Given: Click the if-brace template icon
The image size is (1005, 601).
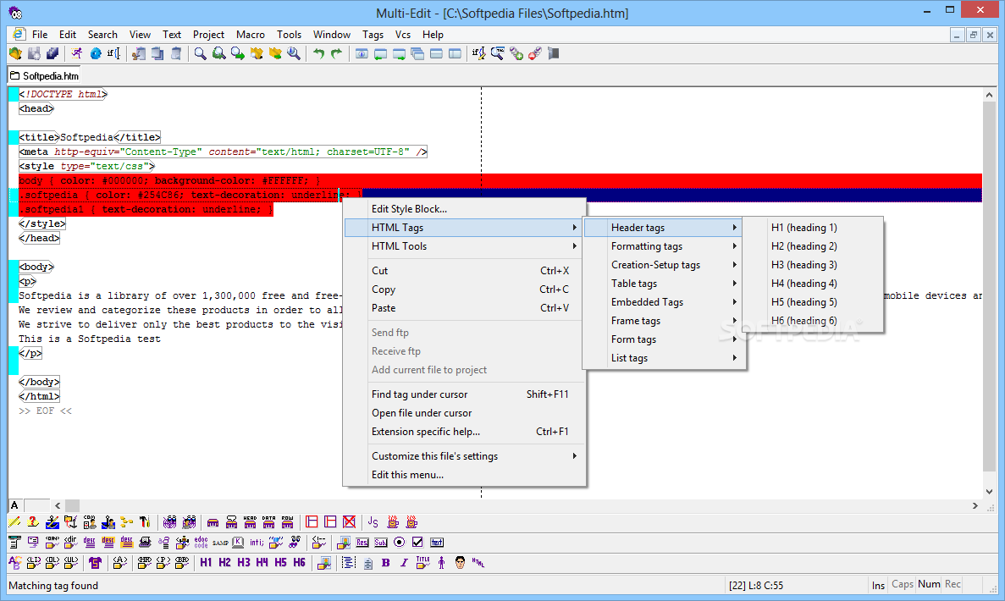Looking at the screenshot, I should click(113, 54).
